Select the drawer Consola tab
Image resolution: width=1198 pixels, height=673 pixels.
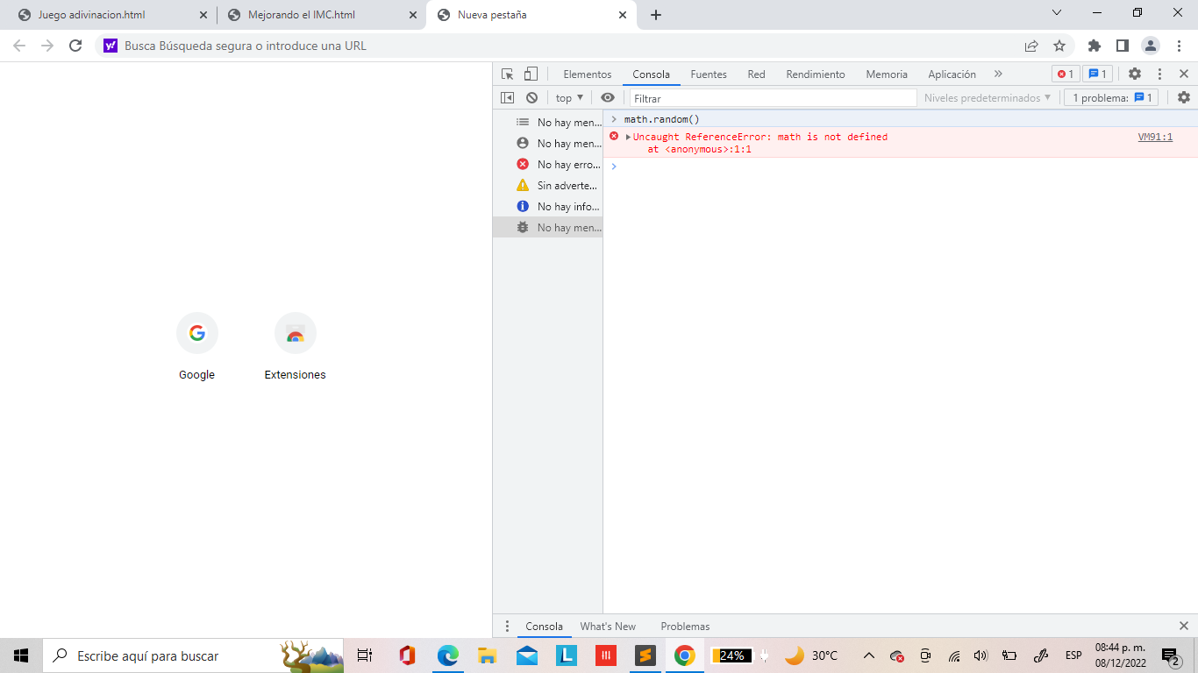[x=544, y=627]
